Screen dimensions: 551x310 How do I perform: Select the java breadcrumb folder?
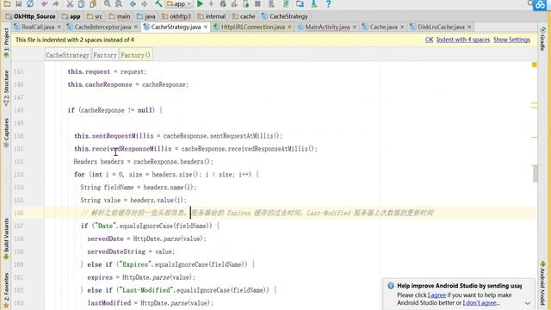tap(146, 16)
